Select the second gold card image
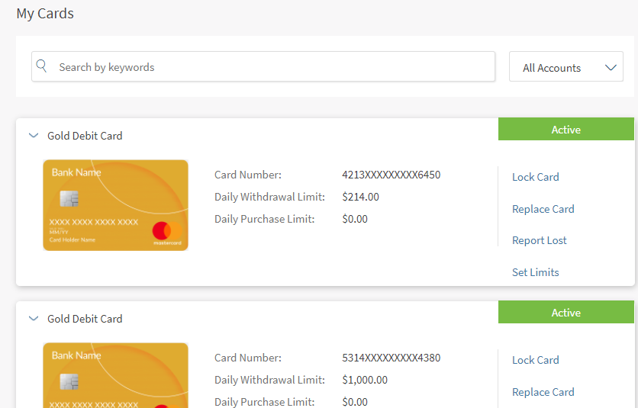Image resolution: width=638 pixels, height=408 pixels. coord(115,375)
